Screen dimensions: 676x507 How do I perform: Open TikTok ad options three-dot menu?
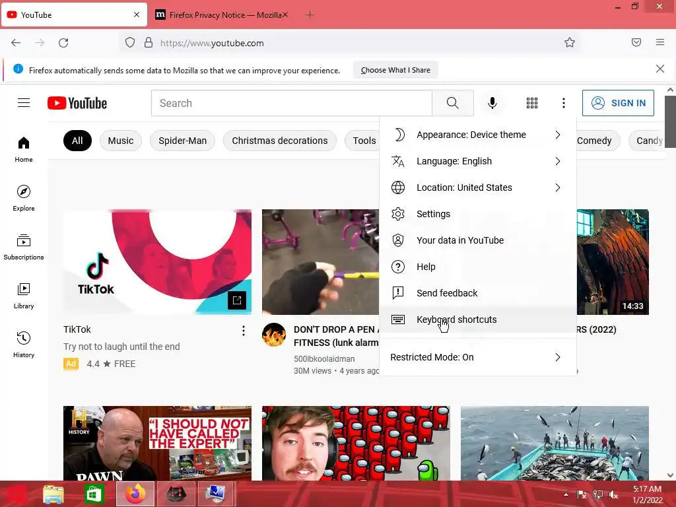coord(244,331)
